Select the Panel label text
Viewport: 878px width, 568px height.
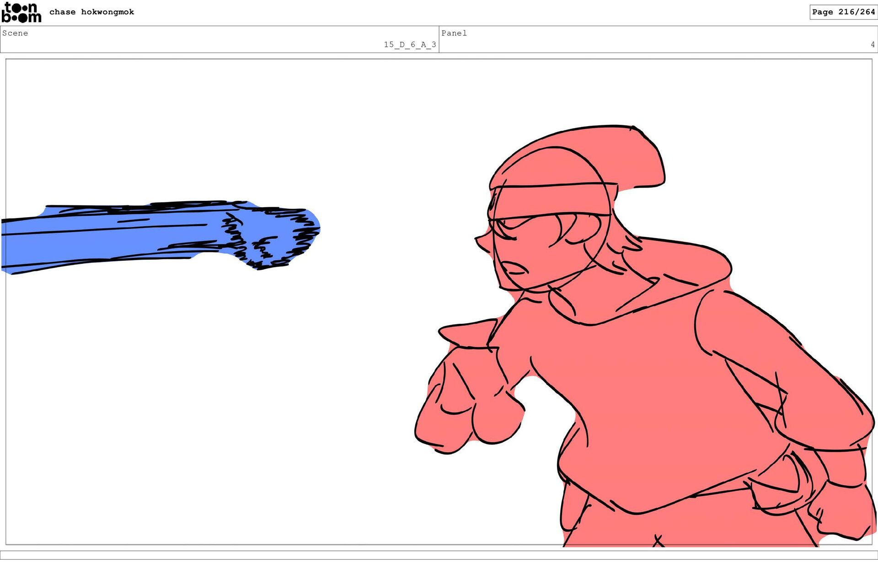coord(454,33)
